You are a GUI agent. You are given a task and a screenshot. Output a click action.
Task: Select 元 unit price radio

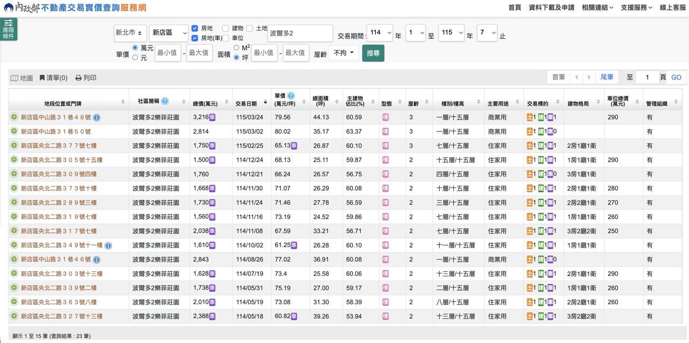tap(135, 57)
